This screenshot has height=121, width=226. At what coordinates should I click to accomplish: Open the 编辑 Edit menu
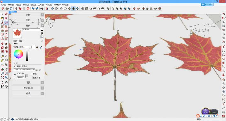(x=11, y=5)
